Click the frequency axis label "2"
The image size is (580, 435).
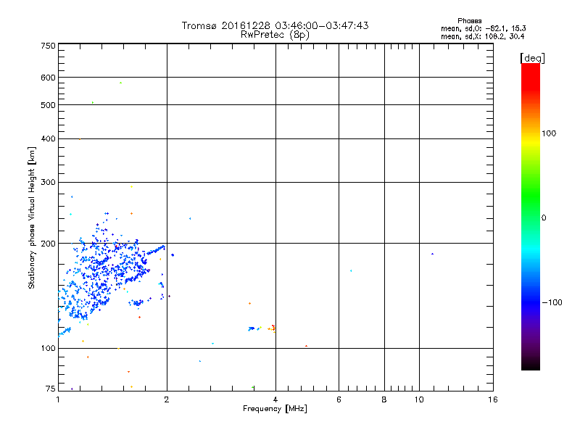tap(167, 399)
